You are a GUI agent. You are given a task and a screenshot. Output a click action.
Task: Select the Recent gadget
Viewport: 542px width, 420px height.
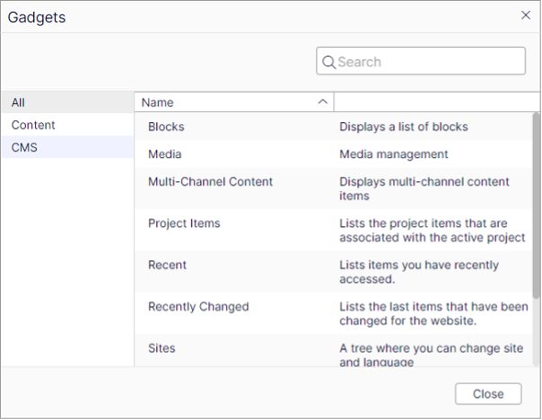click(x=167, y=265)
